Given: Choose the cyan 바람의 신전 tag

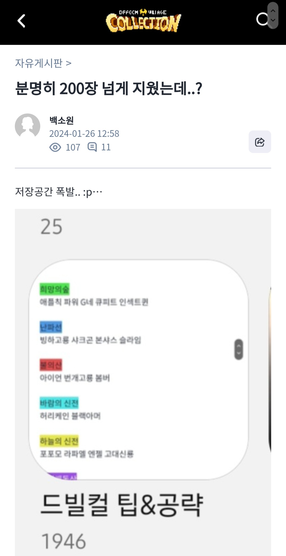Looking at the screenshot, I should (x=59, y=403).
